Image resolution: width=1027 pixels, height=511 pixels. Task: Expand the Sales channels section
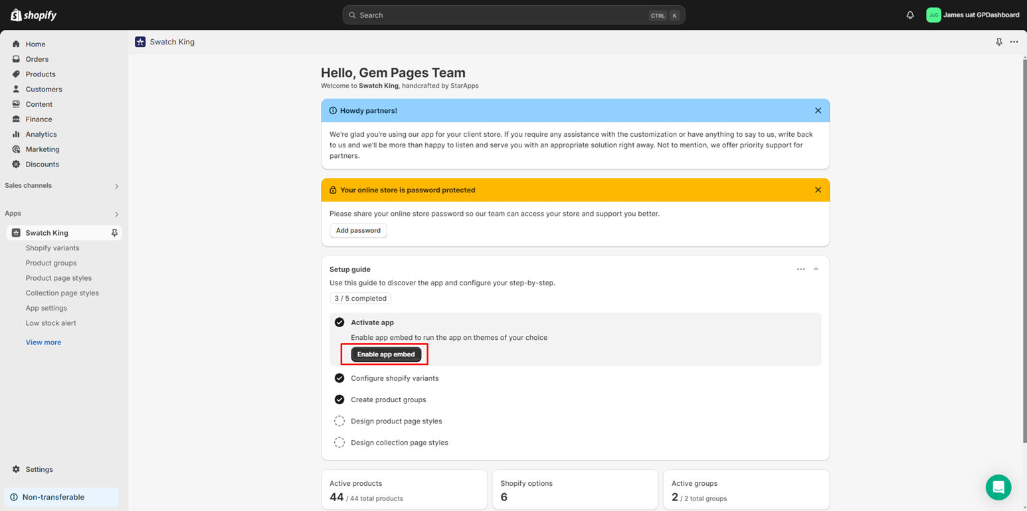tap(116, 186)
